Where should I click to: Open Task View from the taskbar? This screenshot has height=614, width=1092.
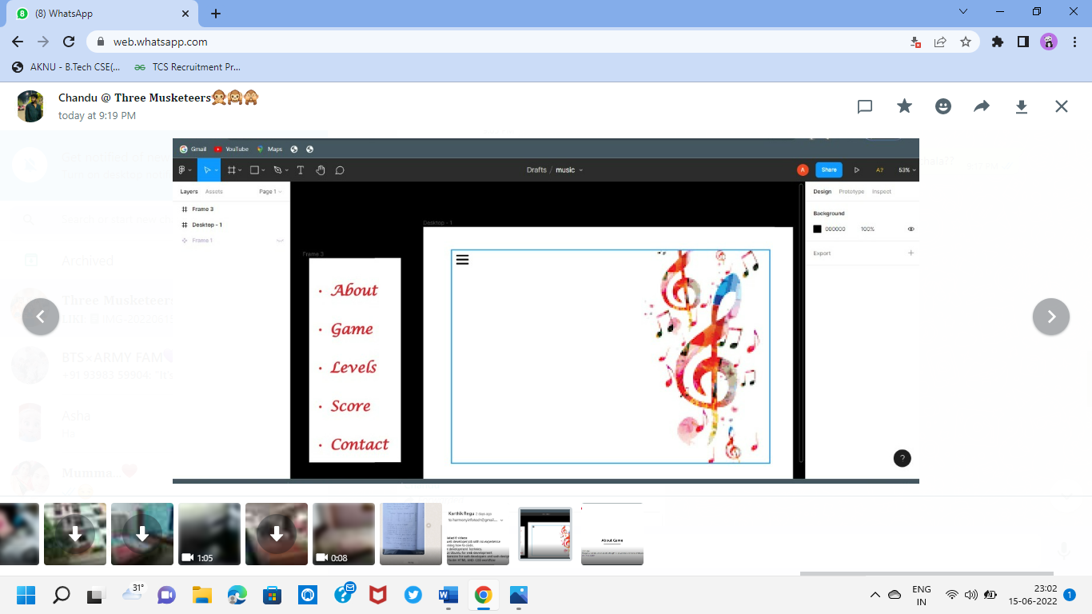coord(96,595)
